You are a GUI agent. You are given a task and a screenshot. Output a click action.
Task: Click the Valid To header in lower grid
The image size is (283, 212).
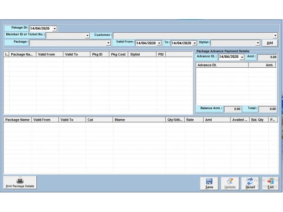click(x=72, y=120)
